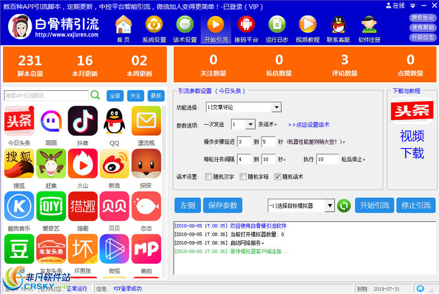The width and height of the screenshot is (439, 294).
Task: Open the 一次发送 count dropdown
Action: coord(251,124)
